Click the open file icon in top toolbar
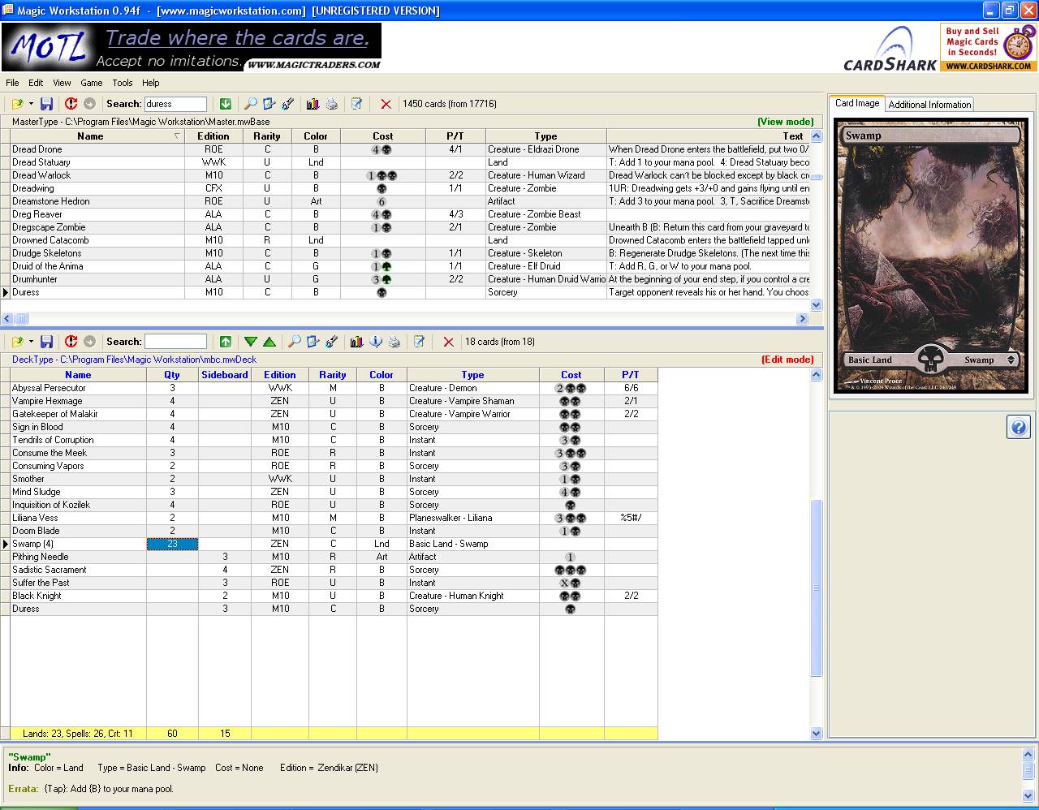 pyautogui.click(x=17, y=104)
